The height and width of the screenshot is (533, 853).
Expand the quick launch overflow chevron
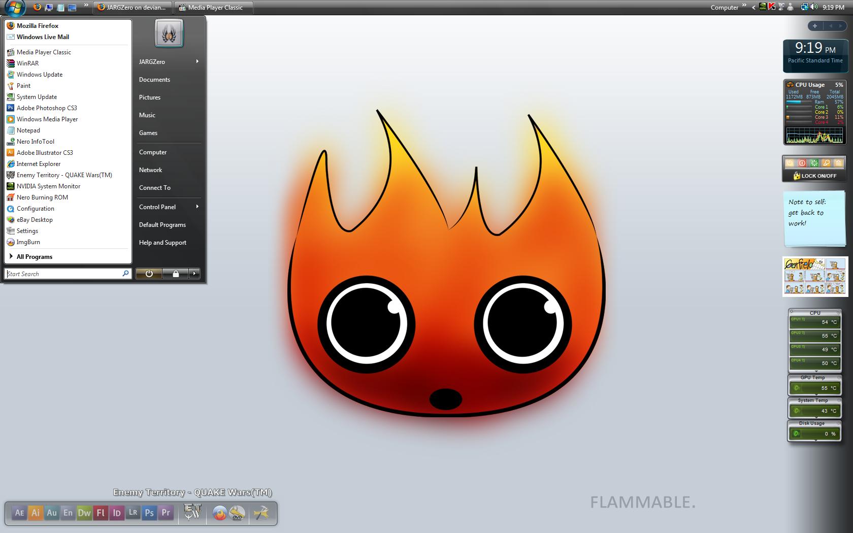click(86, 5)
